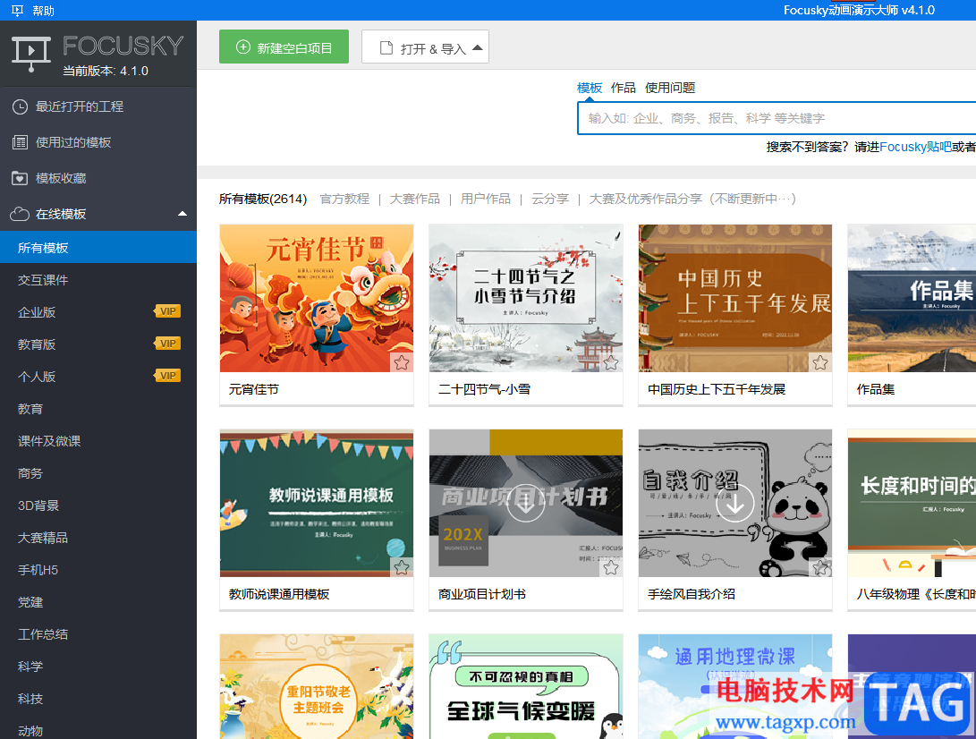Select the 官方教程 filter
This screenshot has width=976, height=739.
tap(344, 199)
